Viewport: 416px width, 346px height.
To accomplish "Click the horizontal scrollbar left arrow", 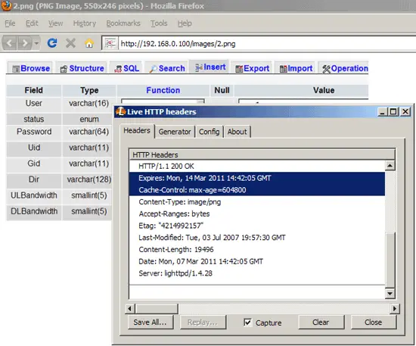I will click(x=130, y=309).
